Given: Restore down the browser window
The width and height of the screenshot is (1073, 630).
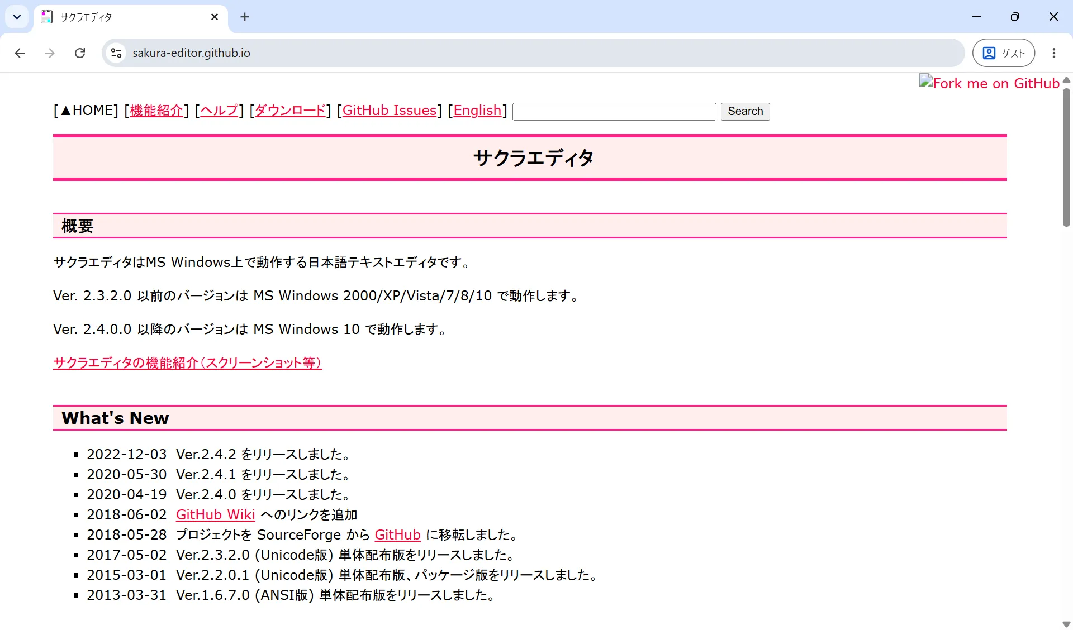Looking at the screenshot, I should tap(1015, 17).
